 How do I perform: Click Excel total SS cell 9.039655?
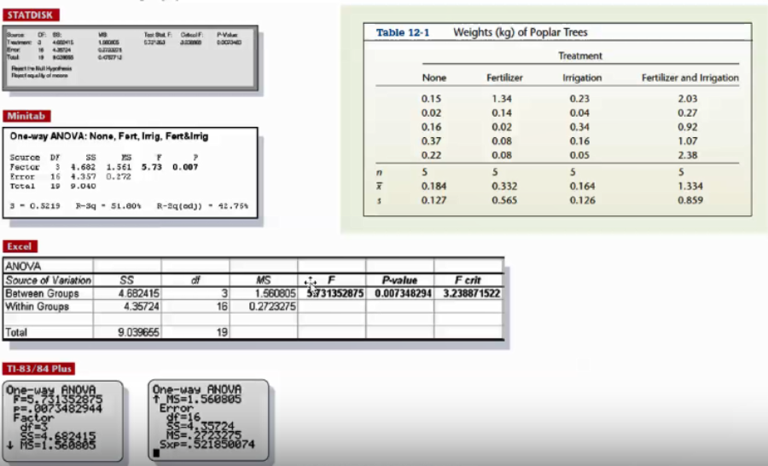[x=127, y=332]
